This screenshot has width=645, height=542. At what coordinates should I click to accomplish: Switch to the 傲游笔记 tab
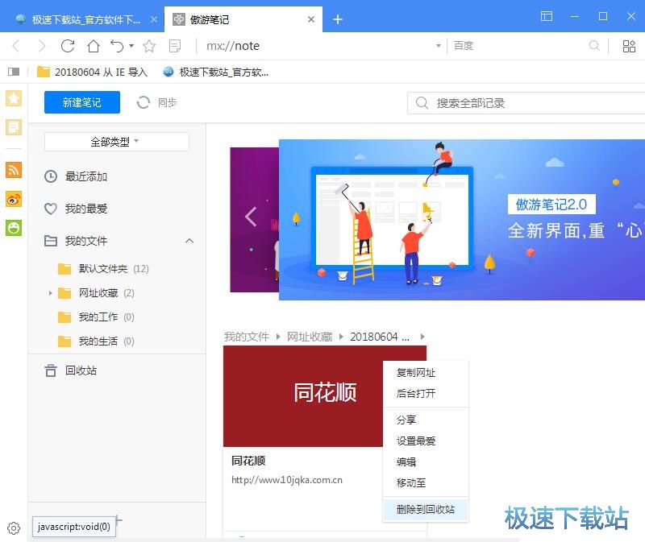[243, 19]
